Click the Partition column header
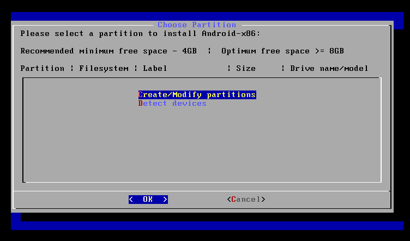Screen dimensions: 410x241 43,69
